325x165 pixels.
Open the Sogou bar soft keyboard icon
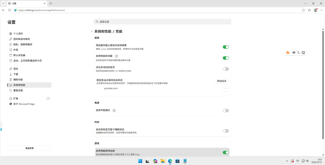tap(303, 53)
